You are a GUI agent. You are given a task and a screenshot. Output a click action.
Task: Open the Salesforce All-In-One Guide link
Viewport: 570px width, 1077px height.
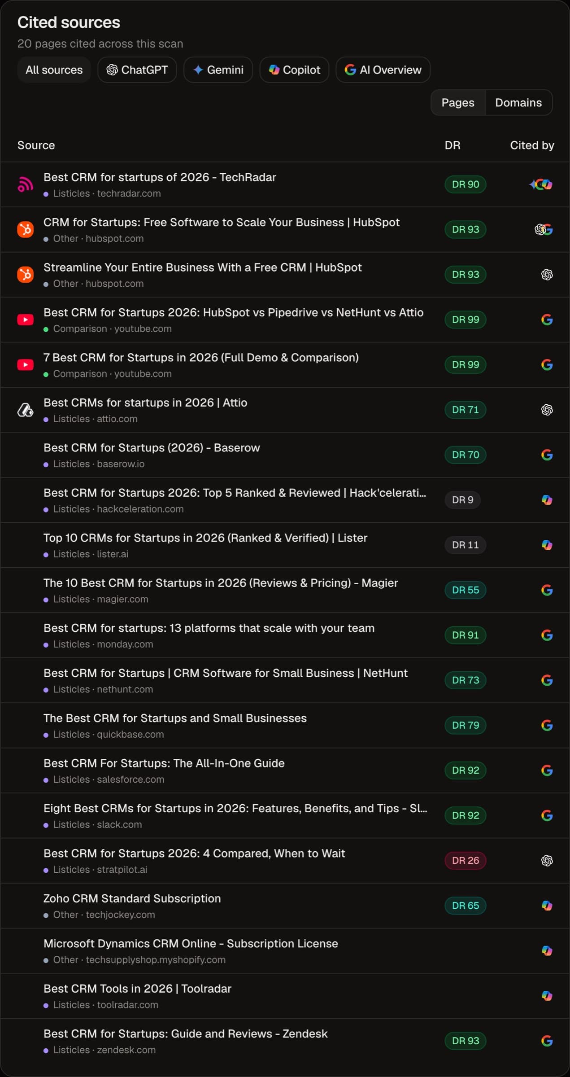[164, 763]
